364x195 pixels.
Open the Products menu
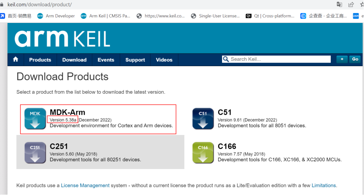(40, 60)
